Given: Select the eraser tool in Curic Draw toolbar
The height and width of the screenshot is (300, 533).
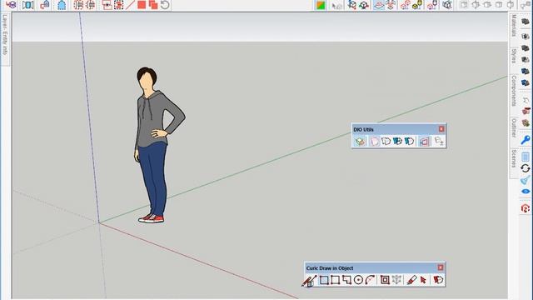Looking at the screenshot, I should click(x=411, y=280).
